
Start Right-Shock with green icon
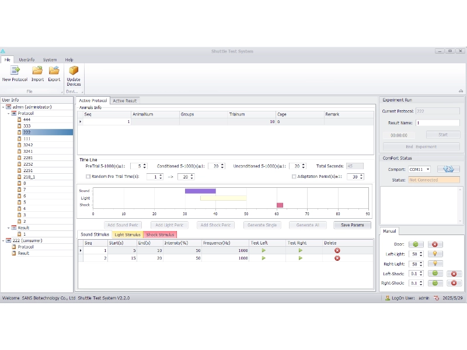pyautogui.click(x=435, y=283)
